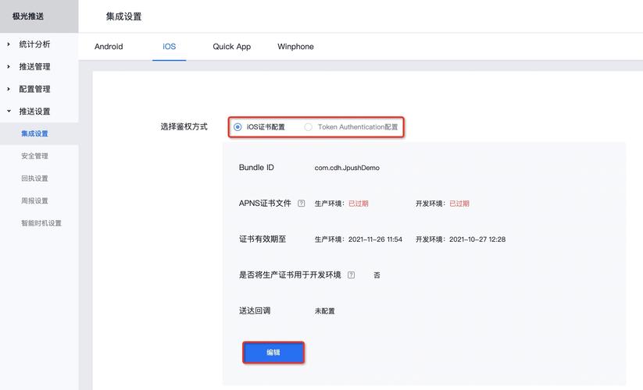Open 集成设置 in the sidebar
This screenshot has height=390, width=643.
pos(34,133)
